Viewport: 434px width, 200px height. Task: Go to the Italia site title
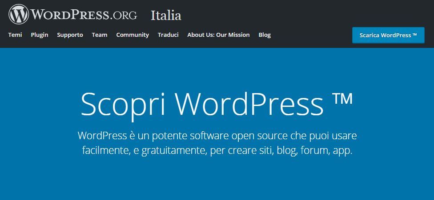point(166,16)
